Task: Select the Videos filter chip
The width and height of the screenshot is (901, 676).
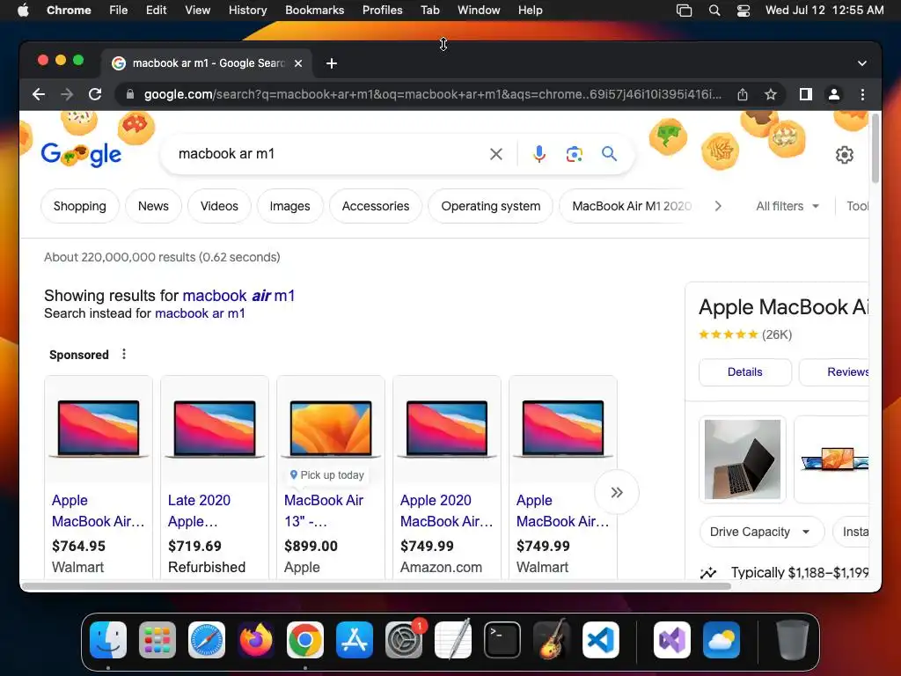Action: (x=219, y=206)
